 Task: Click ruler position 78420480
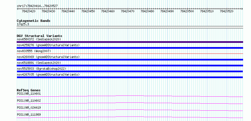click(147, 11)
